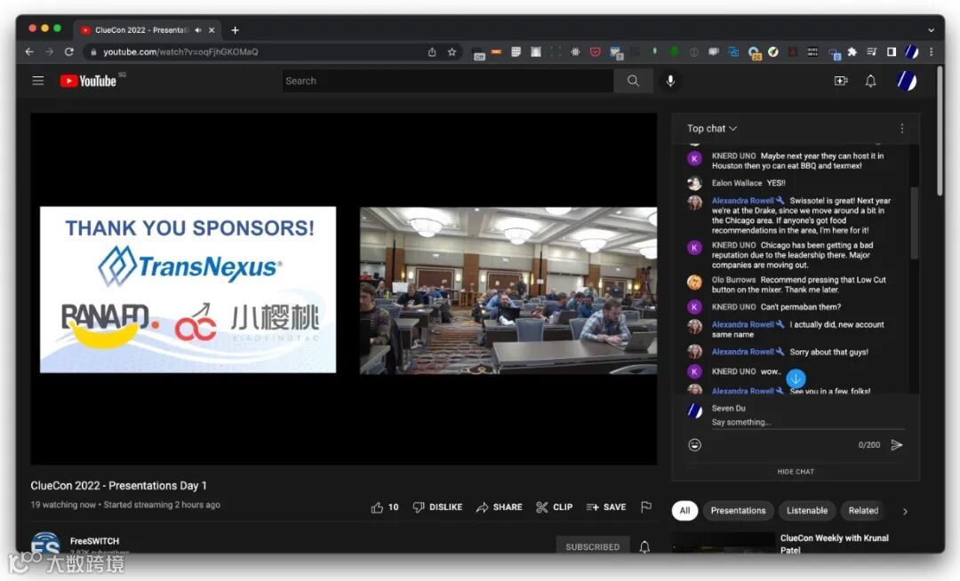960x581 pixels.
Task: Open Alexandra Rowell's name on the Swissotel message
Action: [x=742, y=201]
